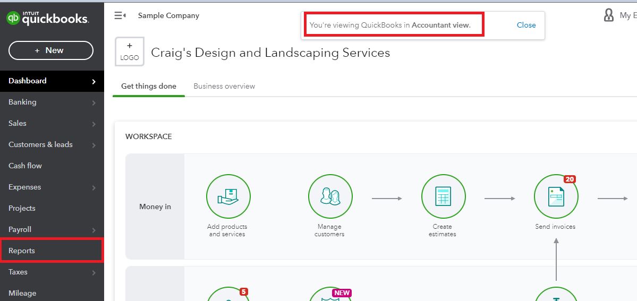Open Projects in the sidebar
The width and height of the screenshot is (637, 301).
click(52, 208)
